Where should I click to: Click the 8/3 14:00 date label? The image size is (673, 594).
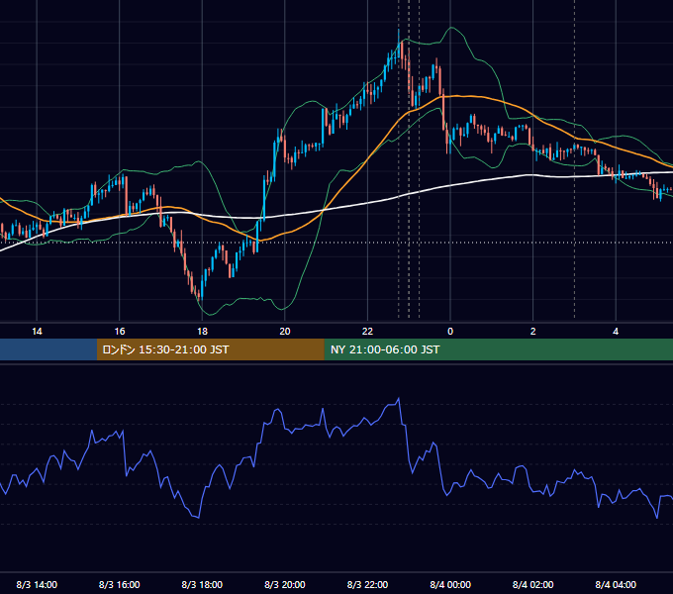pyautogui.click(x=37, y=584)
